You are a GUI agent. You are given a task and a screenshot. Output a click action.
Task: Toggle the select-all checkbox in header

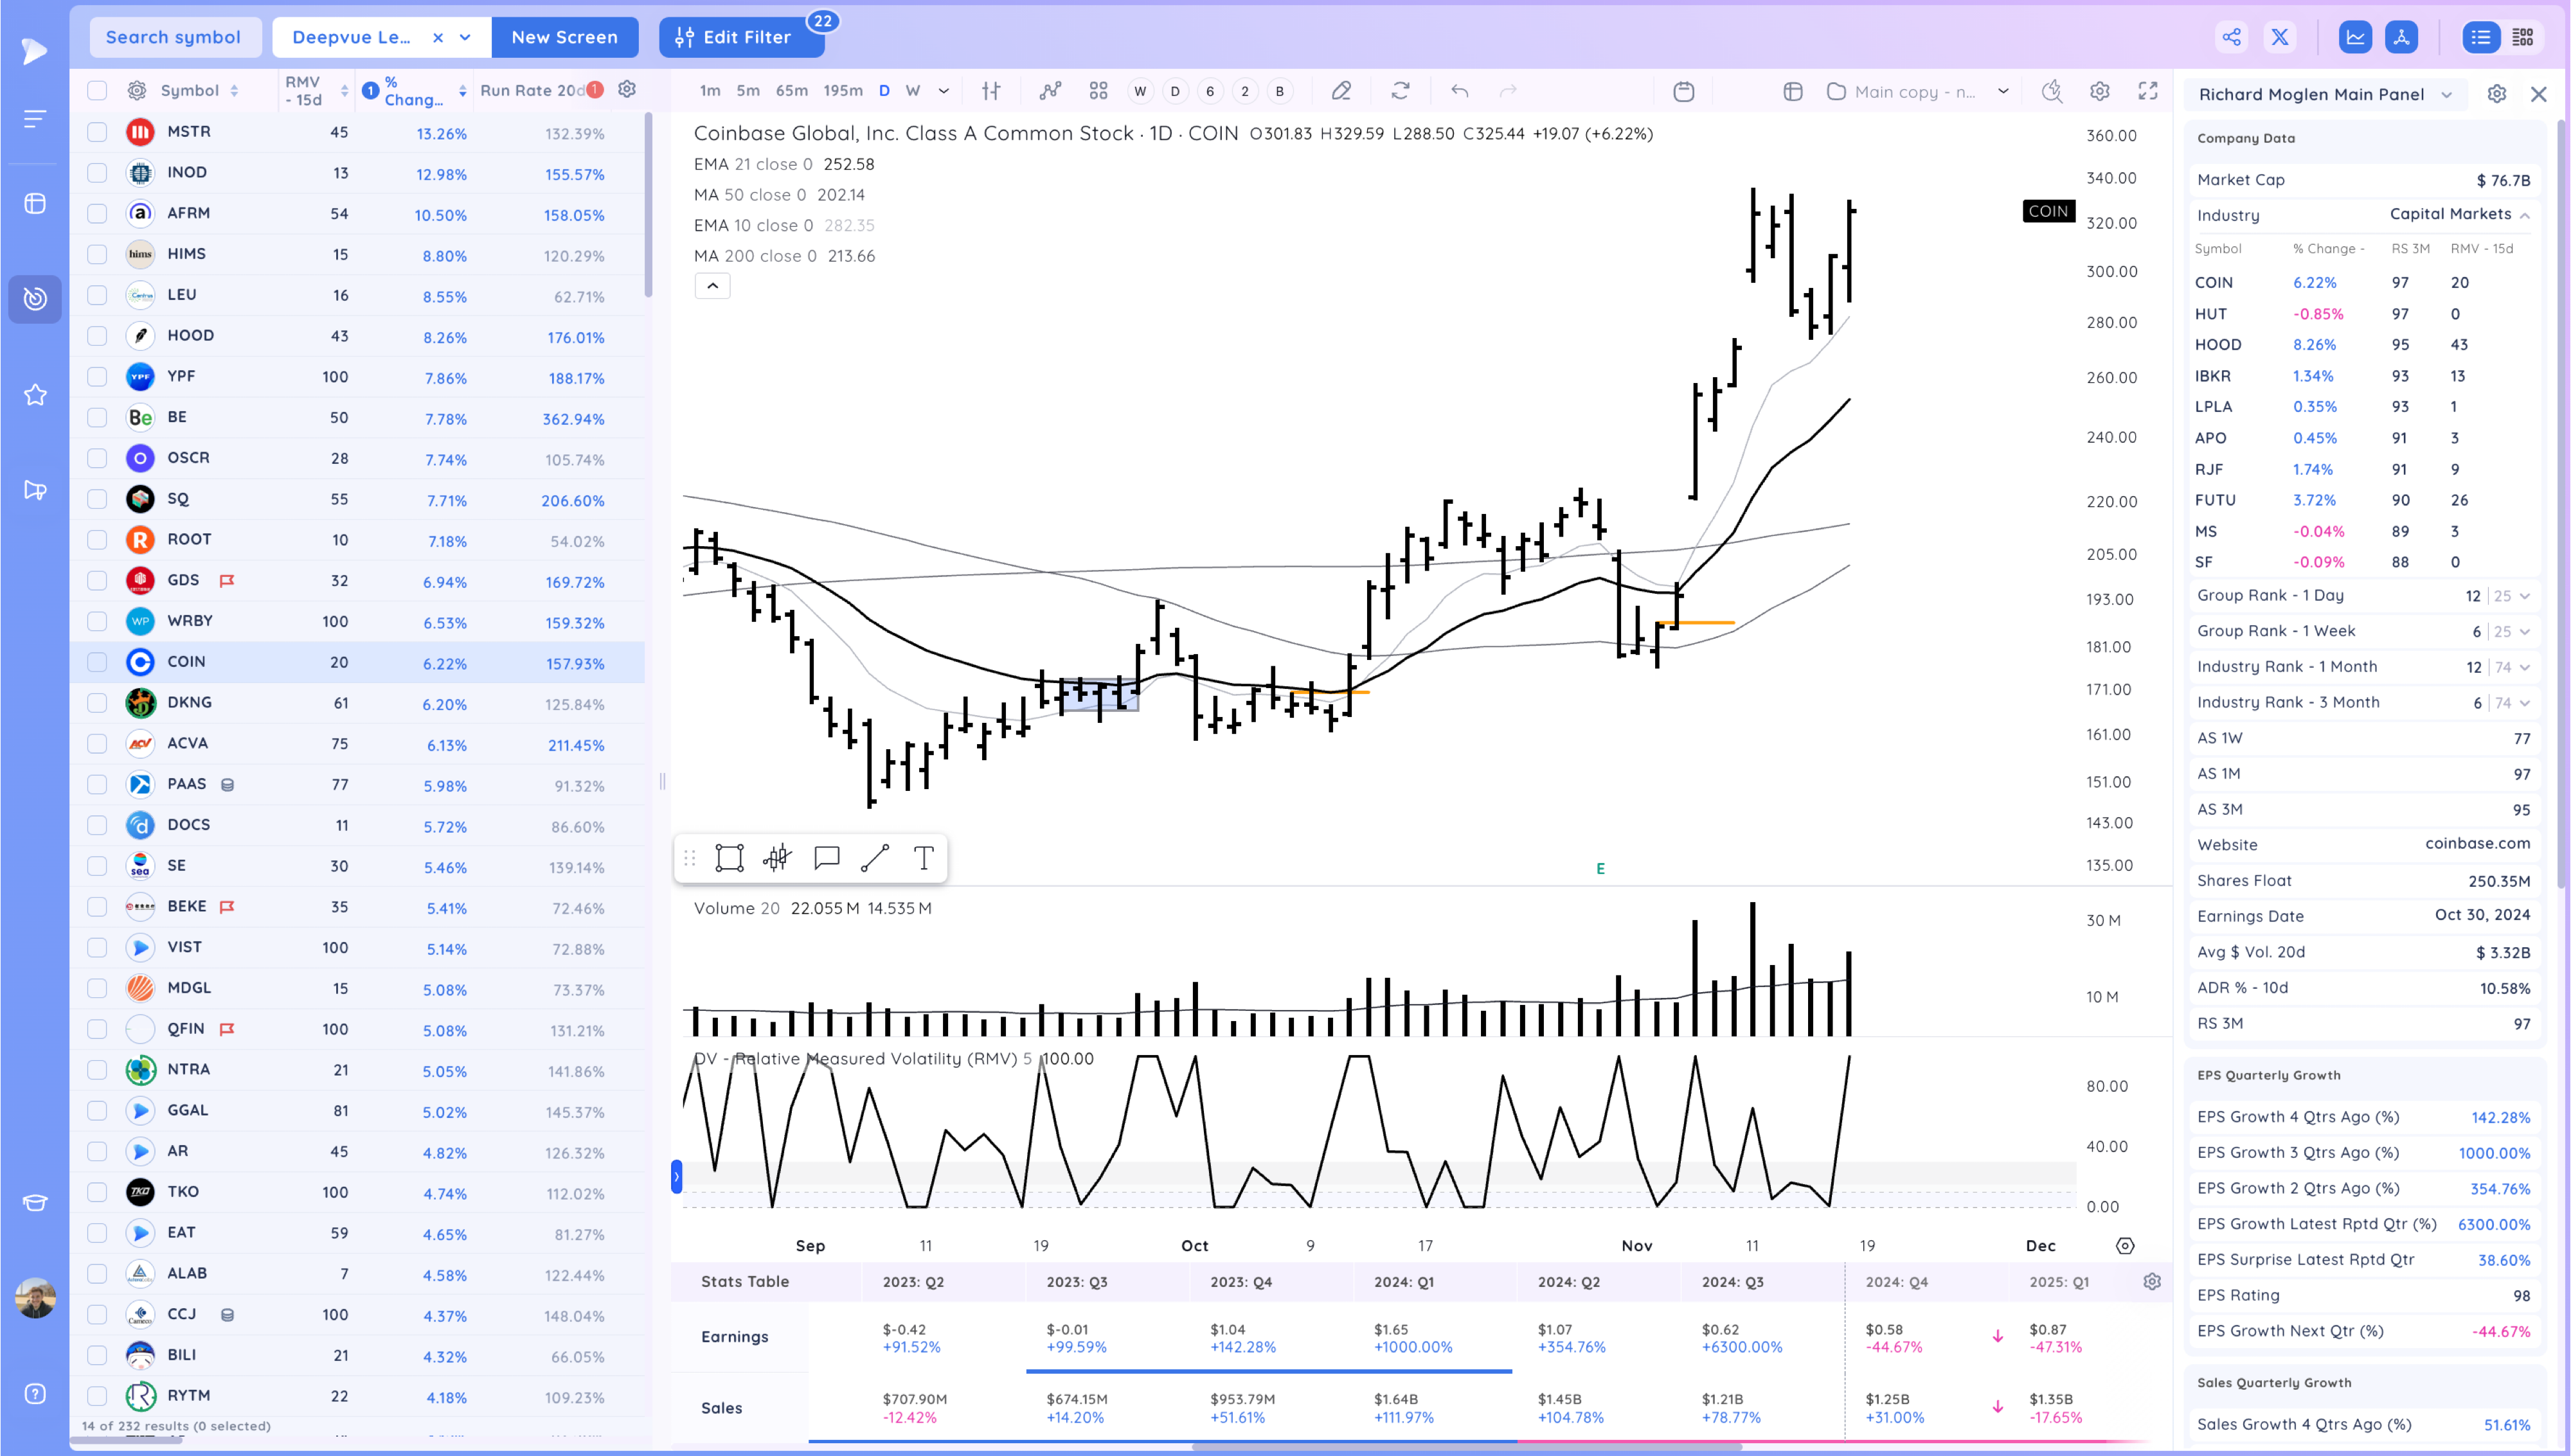(97, 90)
